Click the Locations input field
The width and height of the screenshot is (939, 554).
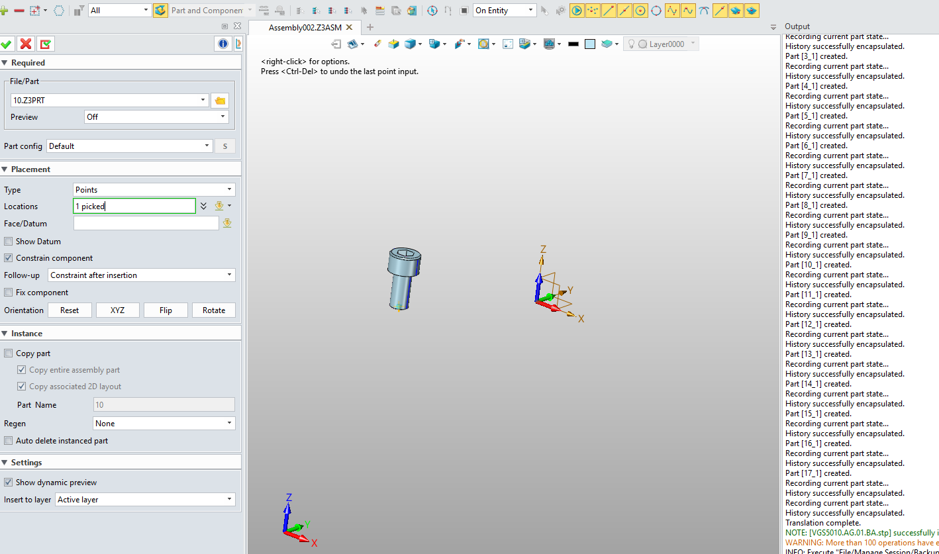coord(134,207)
